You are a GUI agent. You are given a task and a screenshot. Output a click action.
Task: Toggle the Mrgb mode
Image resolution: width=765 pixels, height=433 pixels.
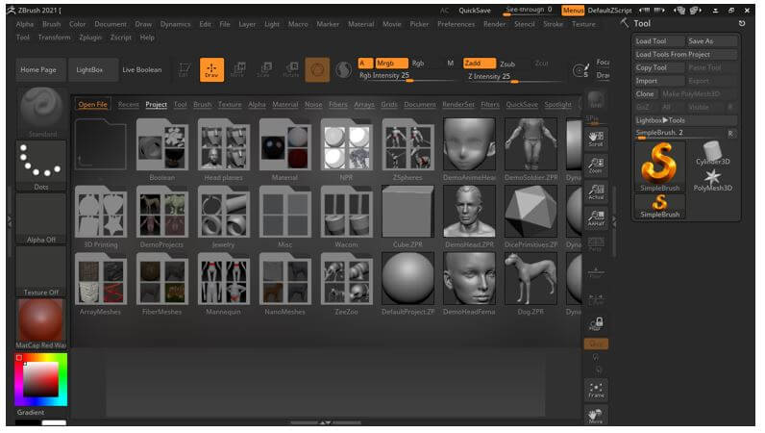(x=391, y=64)
